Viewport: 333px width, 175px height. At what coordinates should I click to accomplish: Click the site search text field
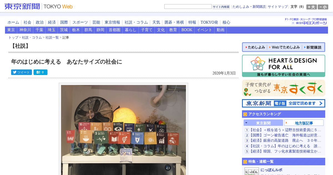(188, 7)
